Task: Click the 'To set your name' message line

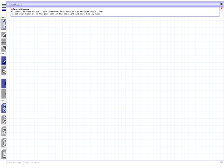Action: pos(56,14)
